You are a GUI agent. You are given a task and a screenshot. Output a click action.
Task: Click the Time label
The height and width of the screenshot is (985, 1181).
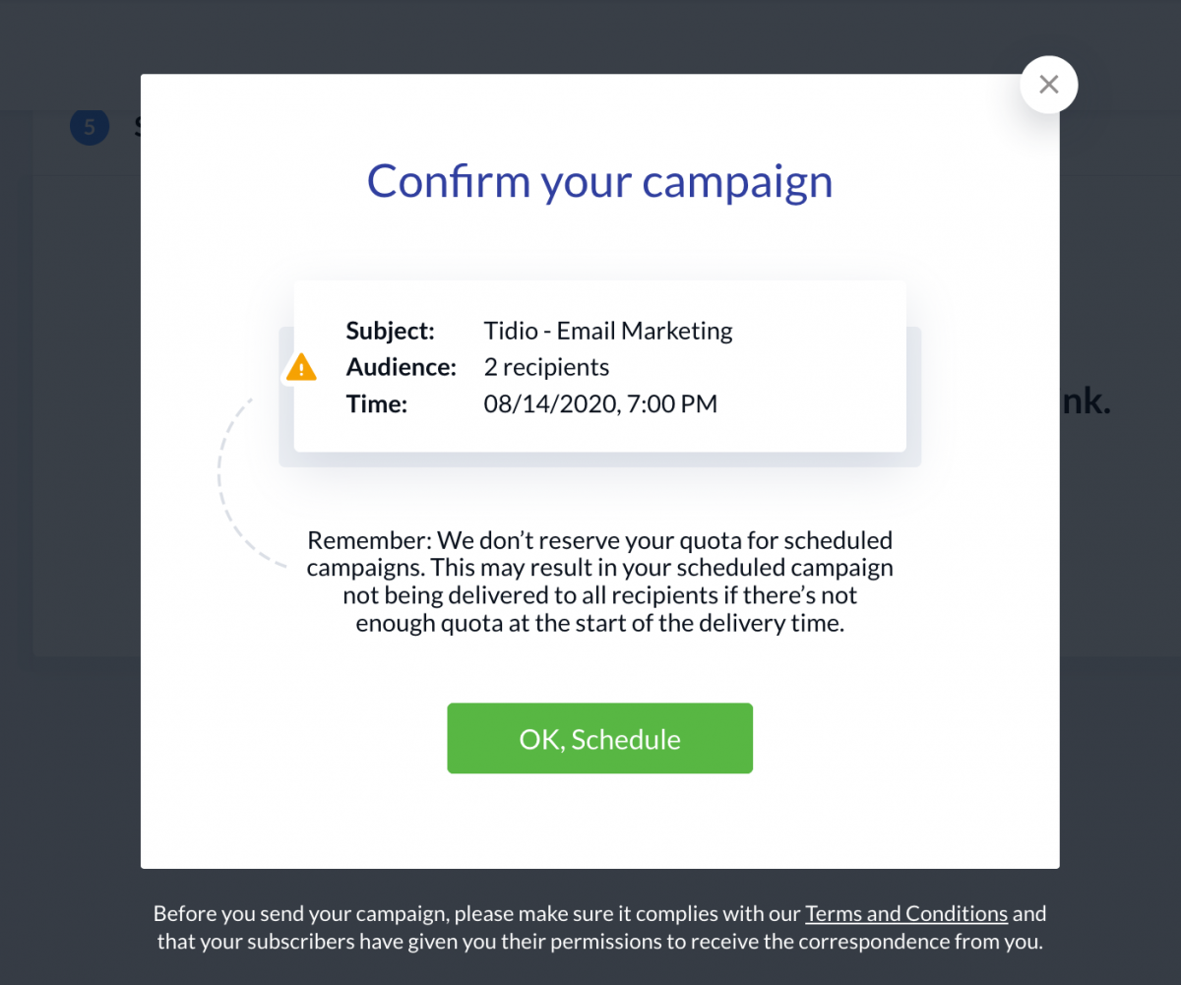pos(376,403)
